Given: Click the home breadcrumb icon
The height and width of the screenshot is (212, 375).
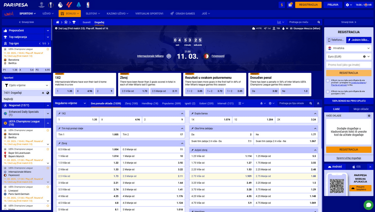Looking at the screenshot, I should (58, 22).
